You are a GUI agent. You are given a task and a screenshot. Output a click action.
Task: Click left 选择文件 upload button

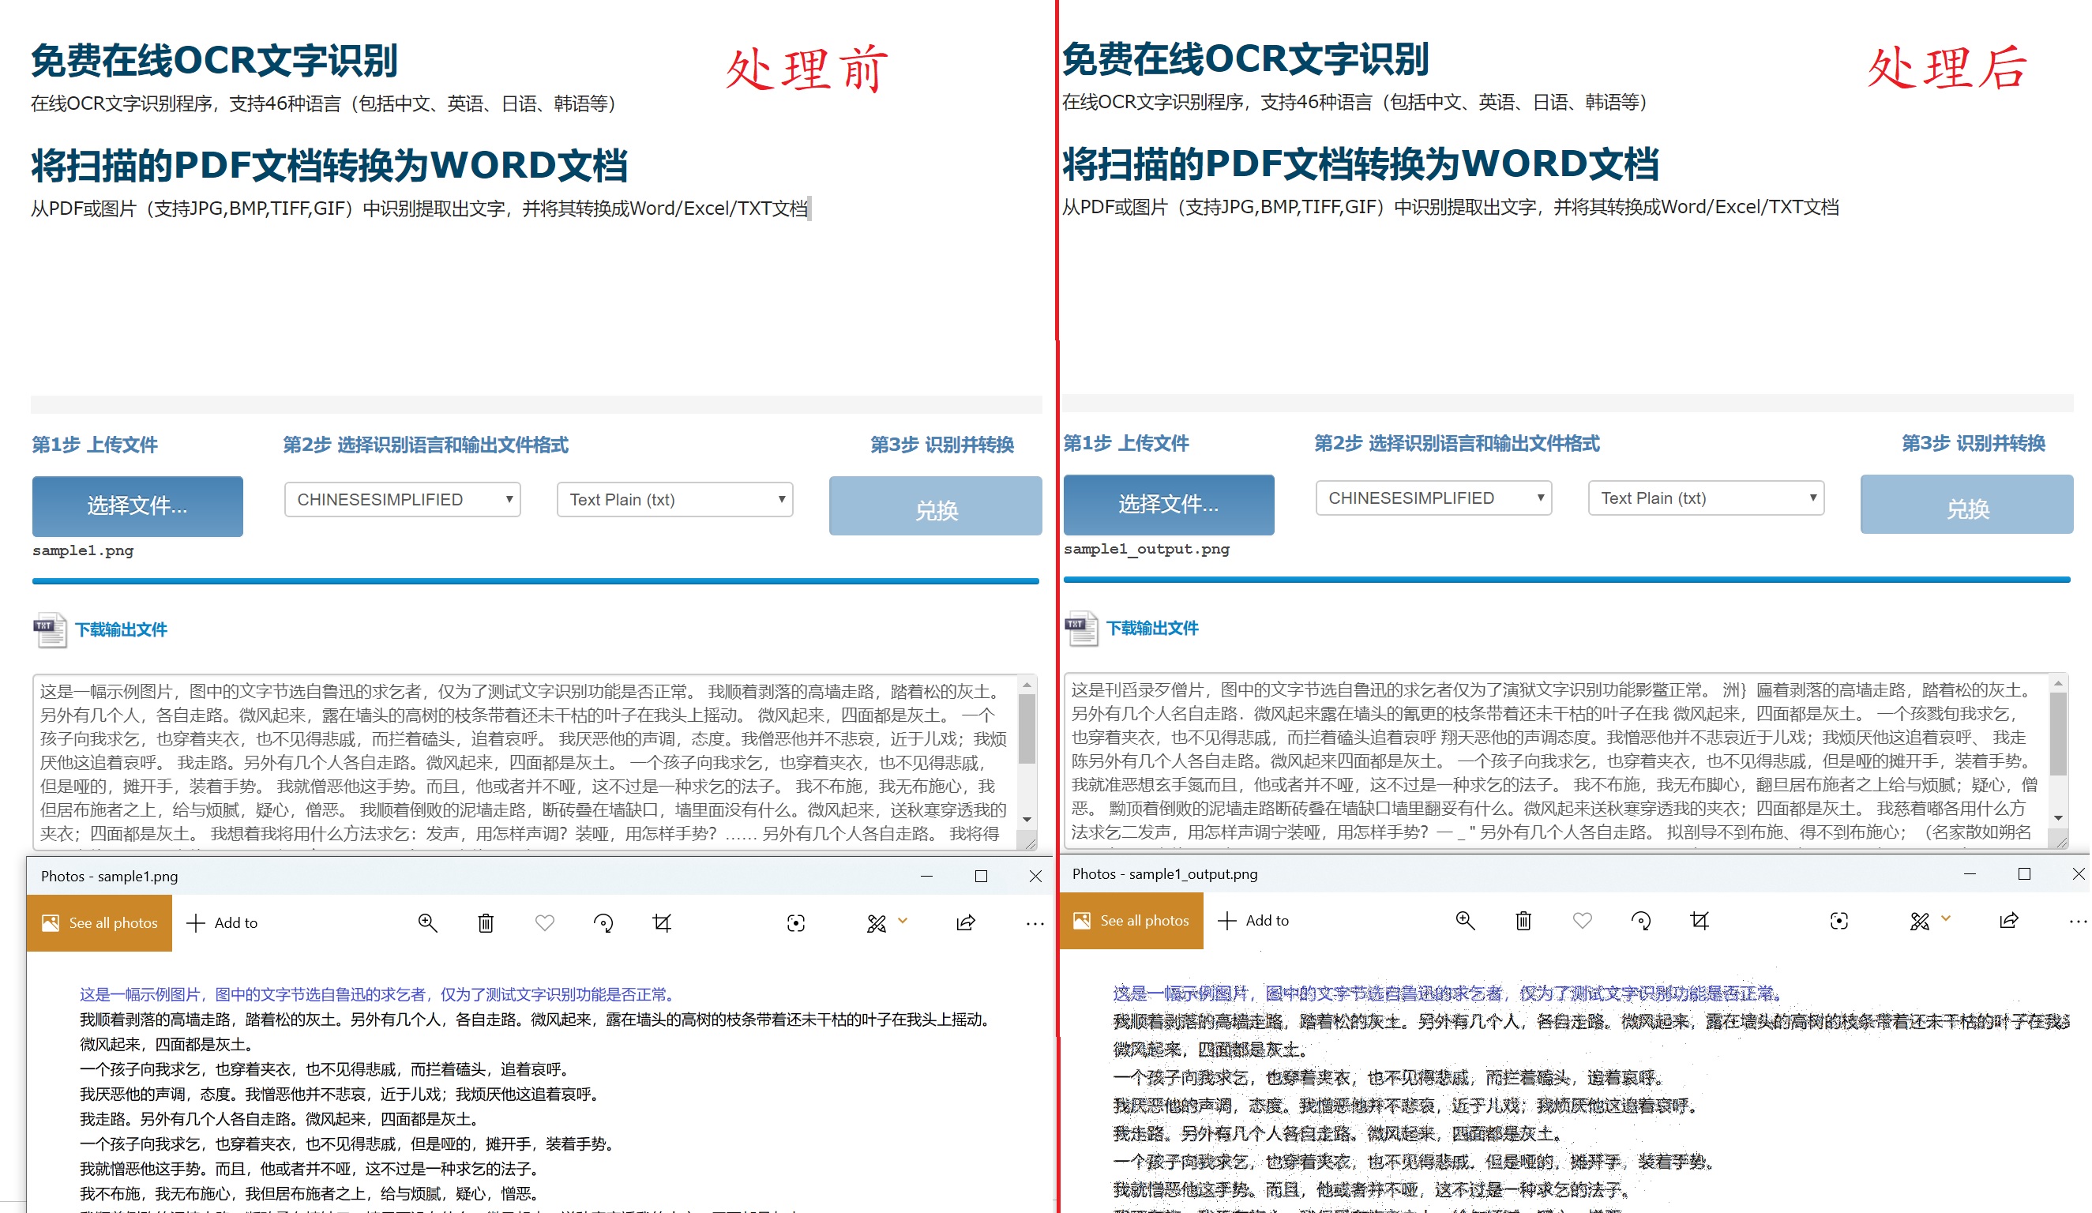[137, 505]
